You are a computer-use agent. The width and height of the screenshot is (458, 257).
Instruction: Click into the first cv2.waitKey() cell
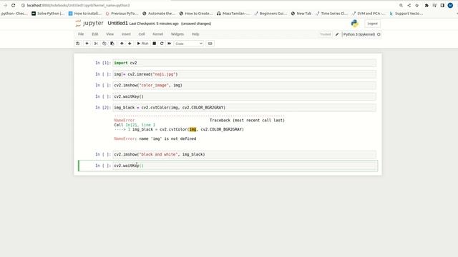tap(245, 96)
